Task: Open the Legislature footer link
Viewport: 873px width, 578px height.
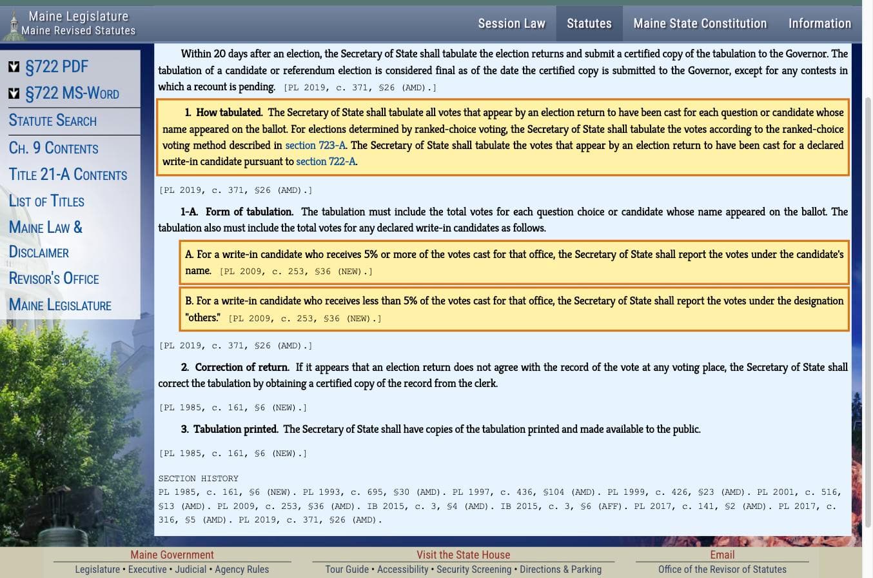Action: [97, 570]
